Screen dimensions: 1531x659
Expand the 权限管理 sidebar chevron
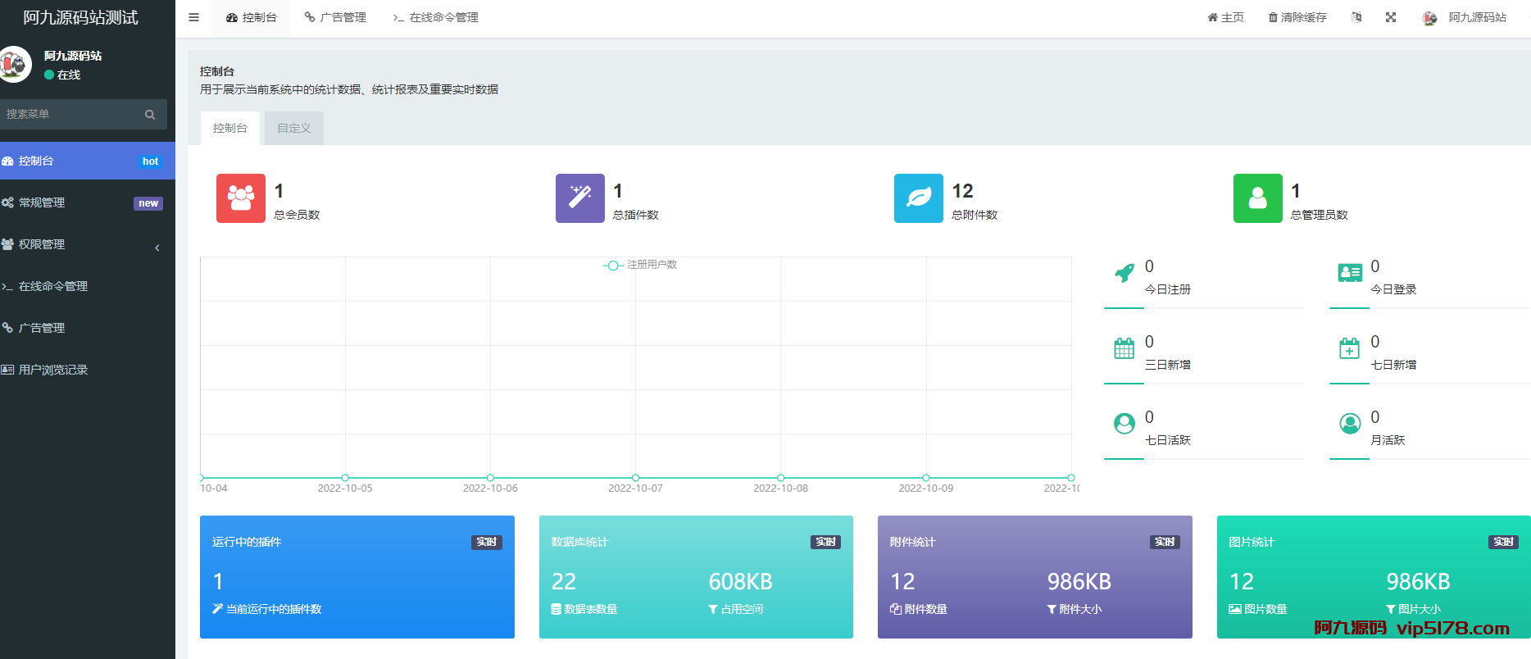tap(157, 248)
